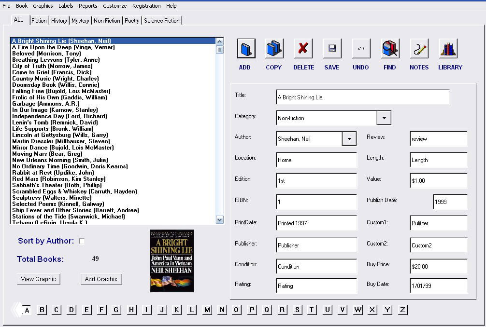Jump to letter M in alphabet bar
The height and width of the screenshot is (327, 486).
pyautogui.click(x=207, y=310)
